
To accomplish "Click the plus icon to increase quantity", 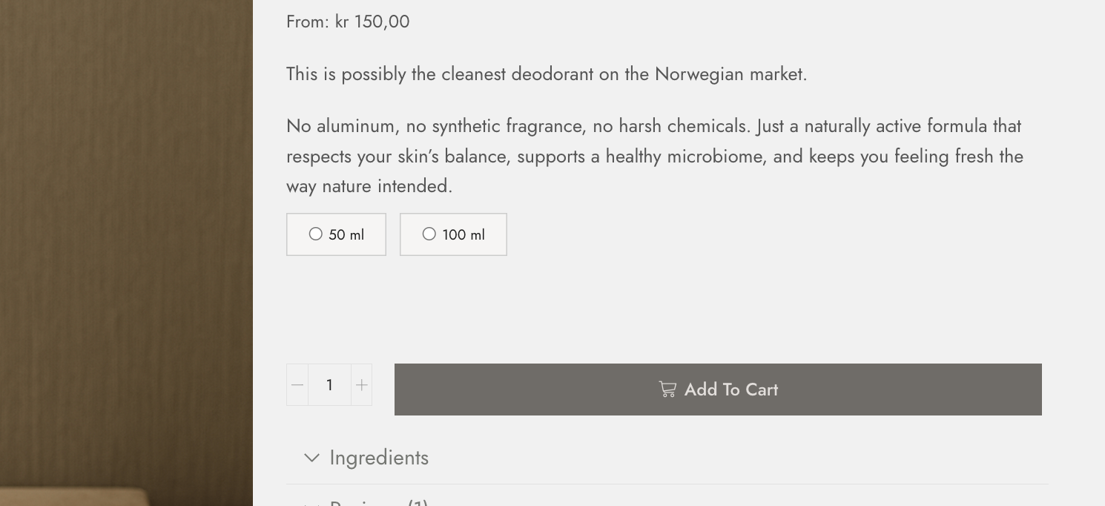I will 361,385.
